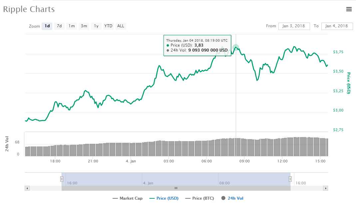356x203 pixels.
Task: Select the 1y zoom range
Action: [96, 26]
